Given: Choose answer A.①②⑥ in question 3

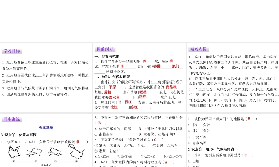Looking at the screenshot, I should [x=102, y=156].
